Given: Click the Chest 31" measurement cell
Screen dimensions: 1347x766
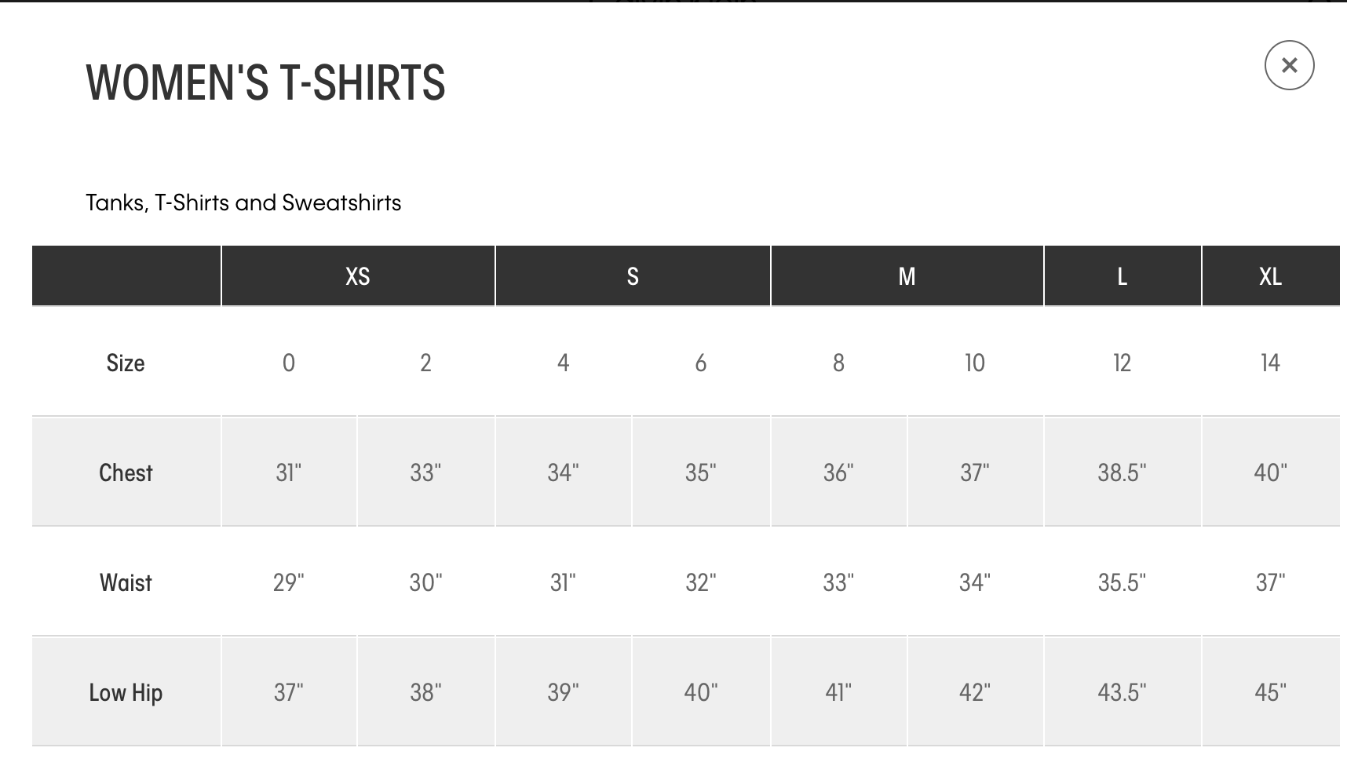Looking at the screenshot, I should tap(289, 472).
